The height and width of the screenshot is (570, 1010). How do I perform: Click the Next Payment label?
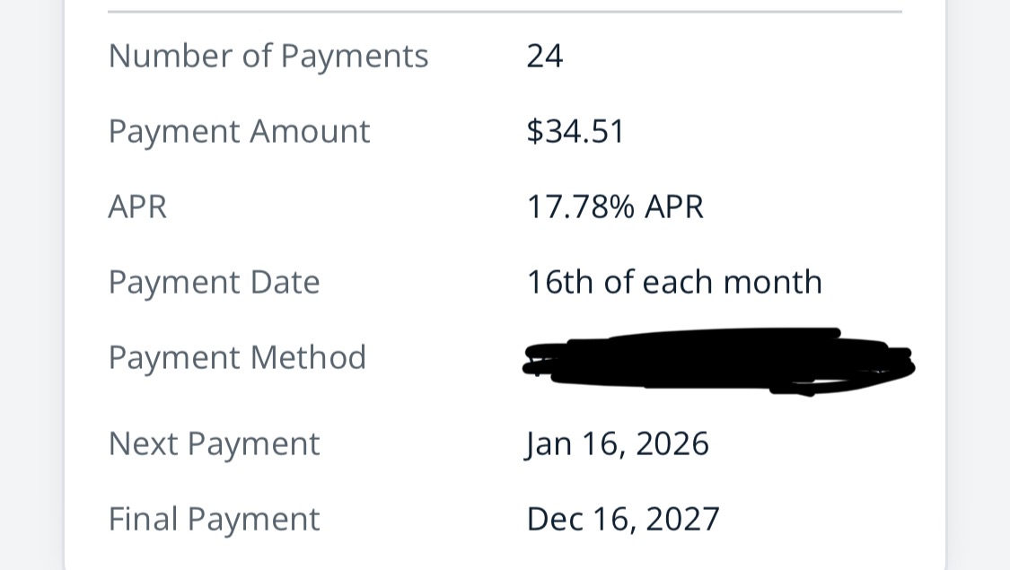point(214,444)
